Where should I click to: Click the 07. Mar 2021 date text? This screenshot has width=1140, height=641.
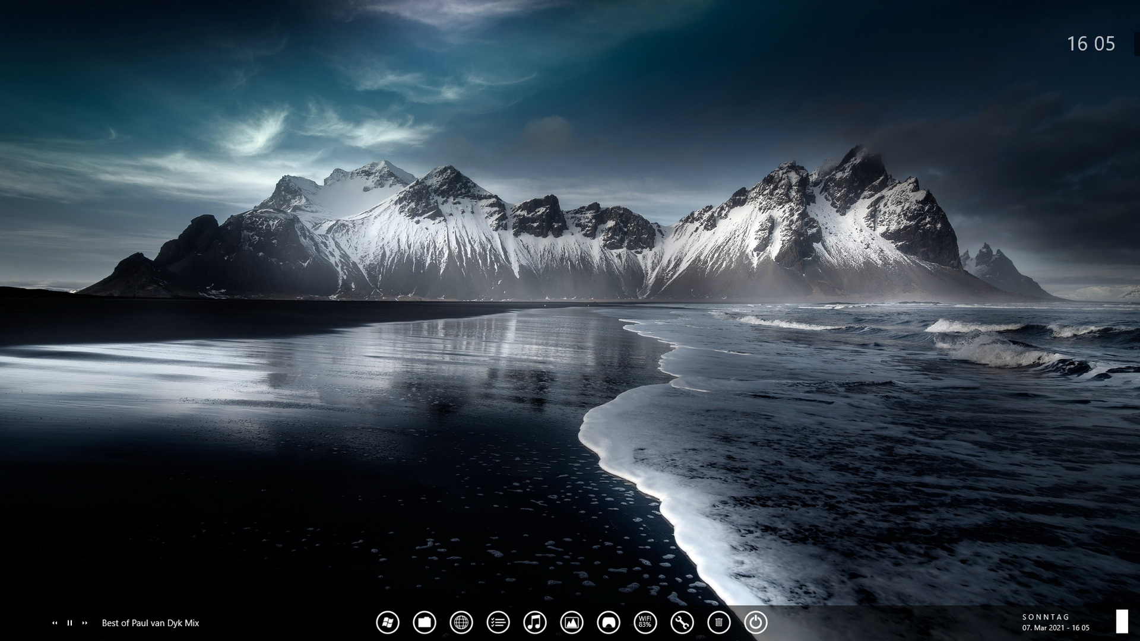(x=1043, y=627)
